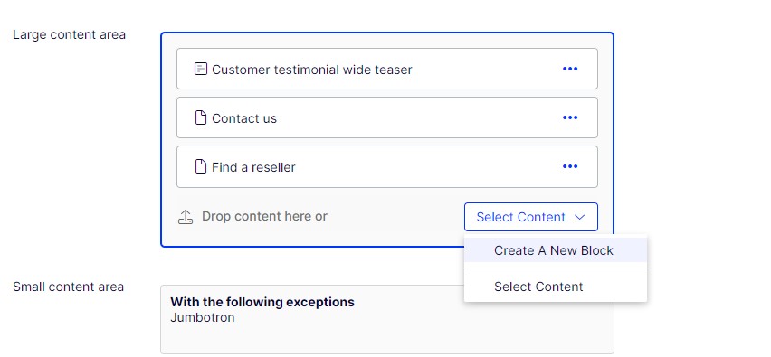Click the Large content area label
The width and height of the screenshot is (771, 357).
[x=70, y=35]
